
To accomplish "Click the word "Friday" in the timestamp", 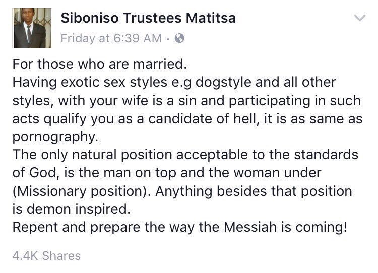I will coord(78,38).
